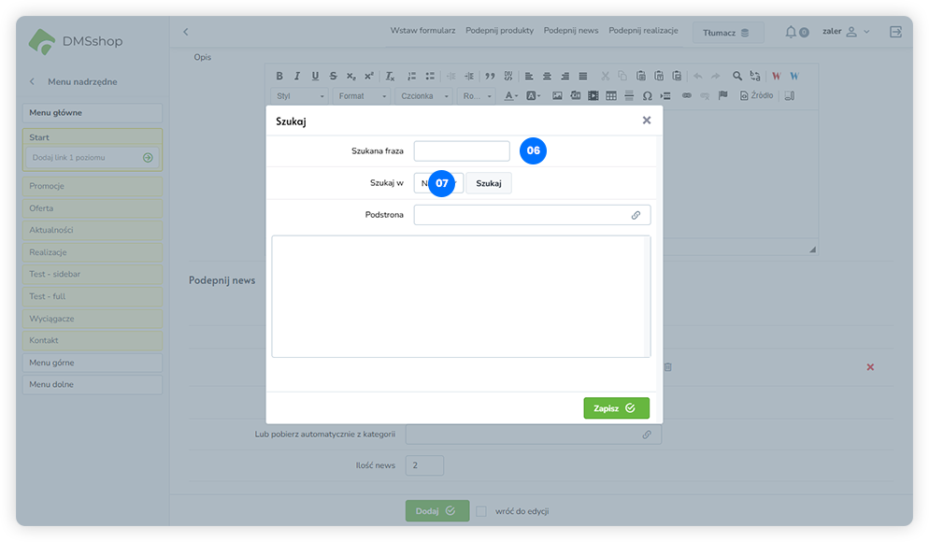Open the text color picker
Image resolution: width=929 pixels, height=542 pixels.
tap(512, 95)
